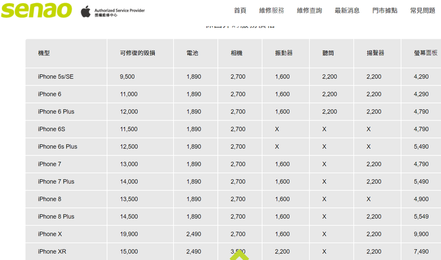Viewport: 441px width, 260px height.
Task: Click the 14,000 damage price for iPhone 7 Plus
Action: coord(129,182)
